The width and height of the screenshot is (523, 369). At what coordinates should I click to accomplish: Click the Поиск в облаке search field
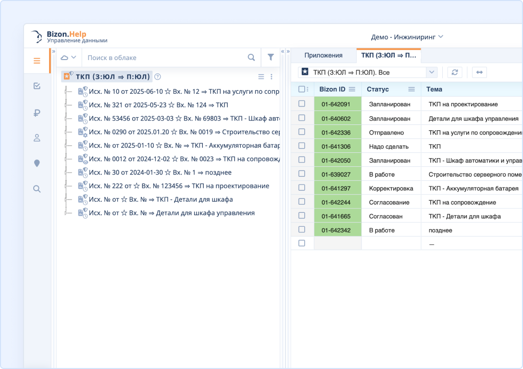pos(163,58)
